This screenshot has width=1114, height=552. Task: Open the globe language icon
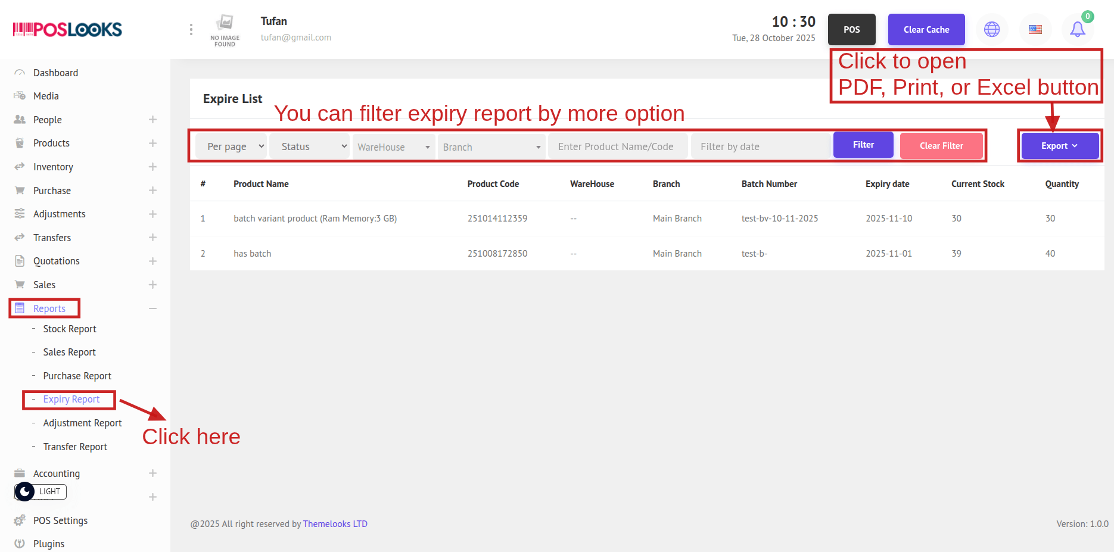(992, 29)
